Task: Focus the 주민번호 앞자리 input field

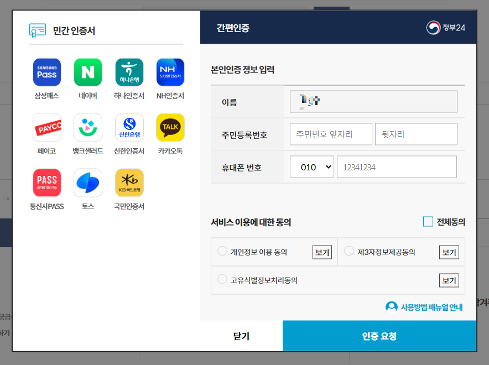Action: point(331,134)
